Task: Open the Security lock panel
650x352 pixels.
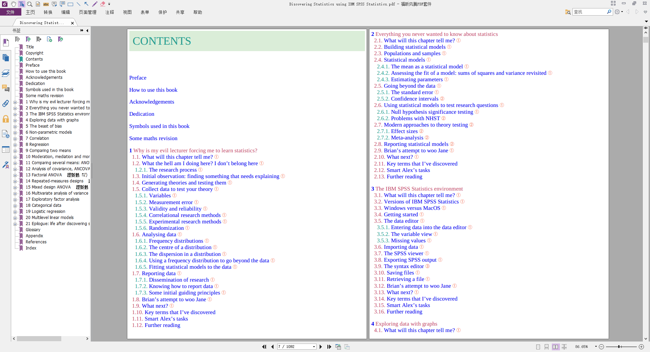Action: [x=6, y=119]
